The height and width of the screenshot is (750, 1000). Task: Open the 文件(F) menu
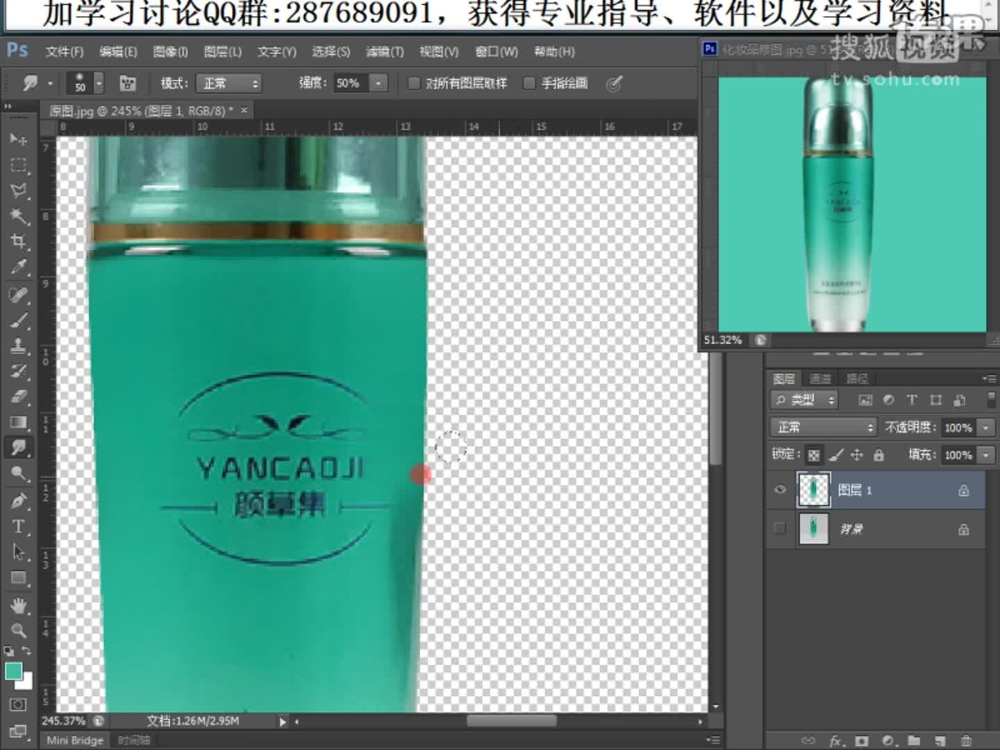coord(64,52)
